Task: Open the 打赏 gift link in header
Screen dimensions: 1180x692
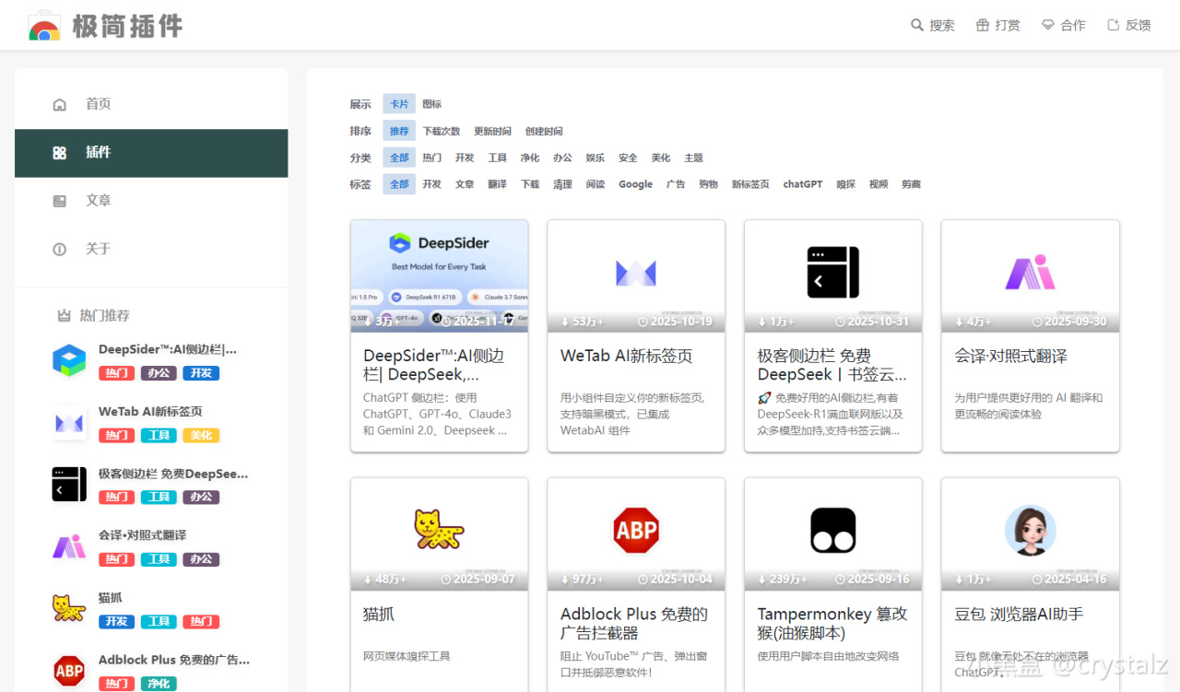Action: tap(998, 26)
